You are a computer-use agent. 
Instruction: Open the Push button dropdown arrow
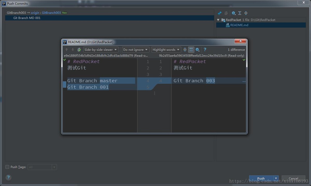coord(276,178)
